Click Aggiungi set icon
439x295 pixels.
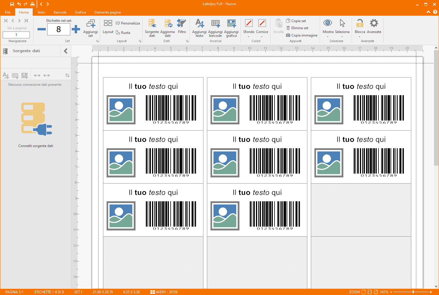90,24
